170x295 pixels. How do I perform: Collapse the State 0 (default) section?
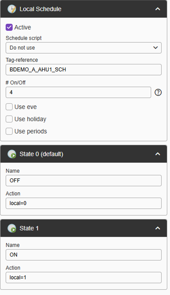pyautogui.click(x=158, y=154)
